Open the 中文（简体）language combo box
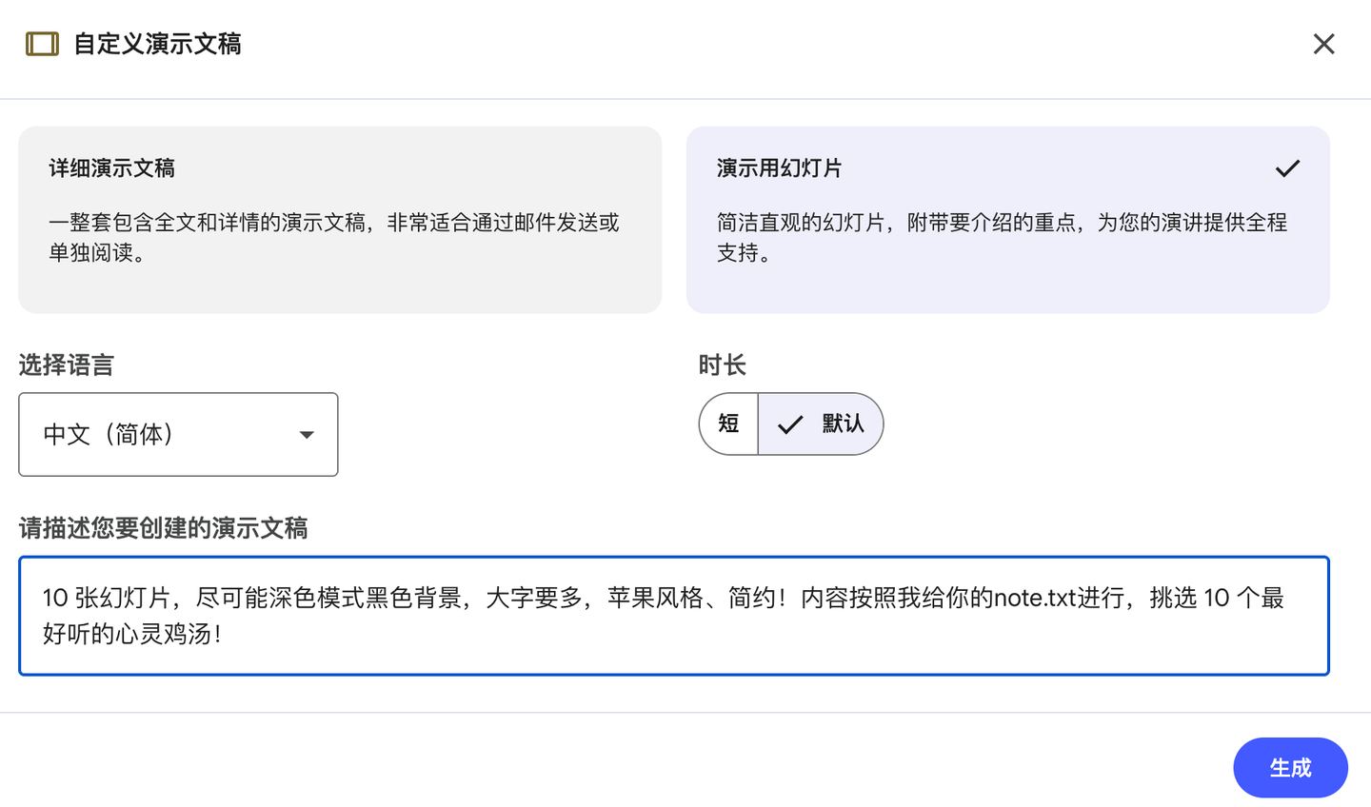This screenshot has height=807, width=1371. (178, 434)
